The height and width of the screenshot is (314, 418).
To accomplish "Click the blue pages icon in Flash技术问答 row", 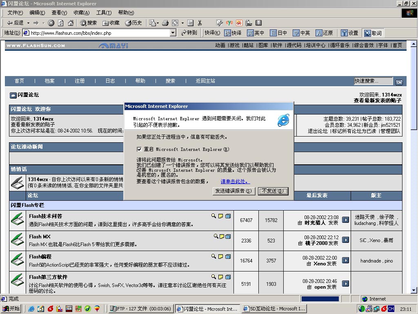I will [x=228, y=216].
